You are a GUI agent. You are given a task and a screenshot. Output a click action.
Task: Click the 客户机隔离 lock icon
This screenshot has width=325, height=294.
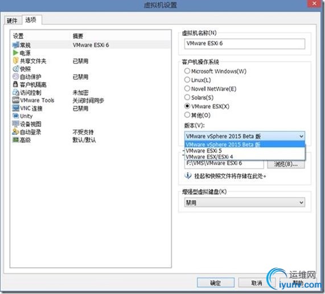15,84
